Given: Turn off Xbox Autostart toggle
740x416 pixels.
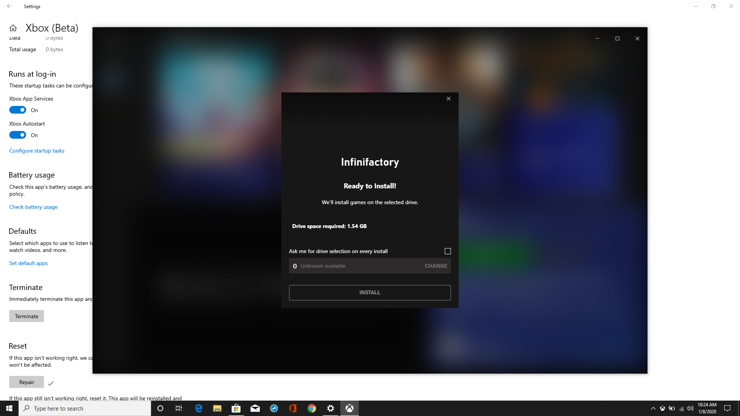Looking at the screenshot, I should pyautogui.click(x=18, y=135).
